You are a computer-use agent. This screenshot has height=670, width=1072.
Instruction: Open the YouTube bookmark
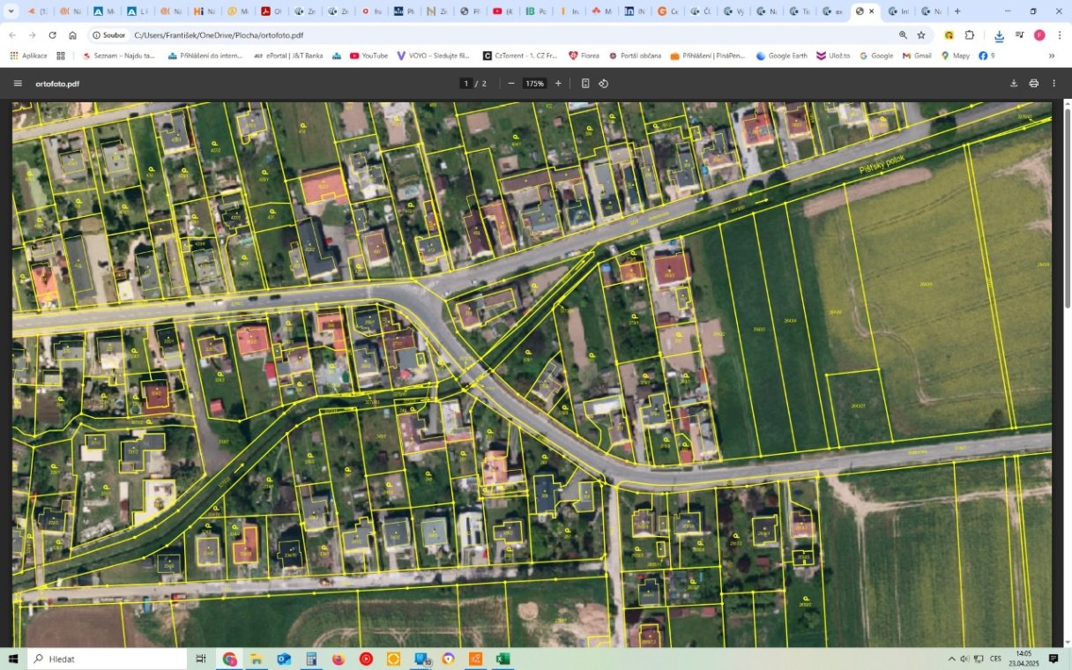[x=368, y=56]
